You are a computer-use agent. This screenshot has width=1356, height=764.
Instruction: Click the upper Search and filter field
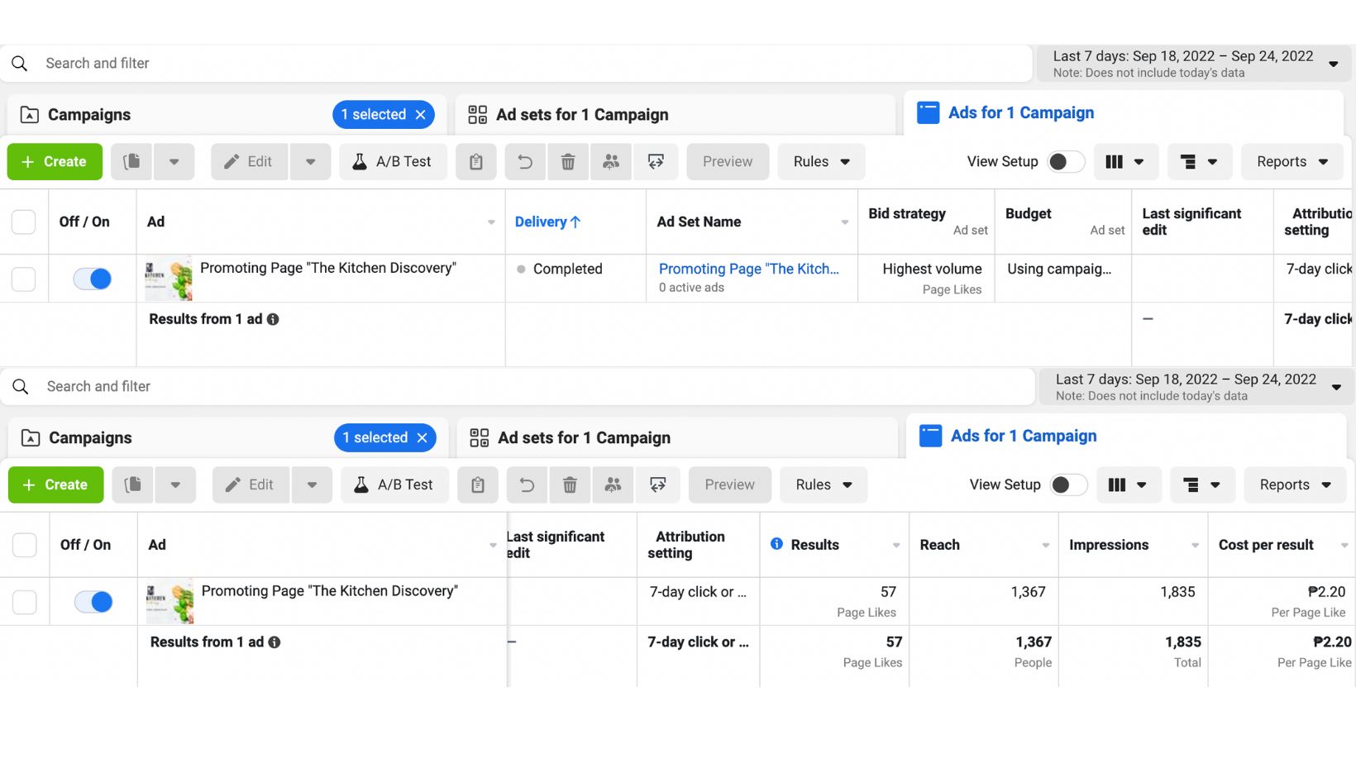496,64
